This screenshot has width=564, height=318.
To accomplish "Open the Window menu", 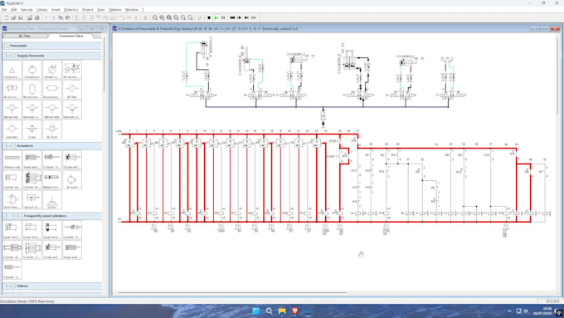I will coord(132,10).
